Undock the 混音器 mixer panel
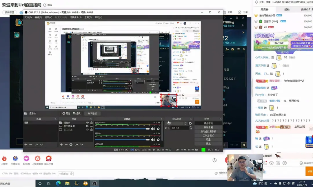The height and width of the screenshot is (187, 313). click(x=161, y=119)
